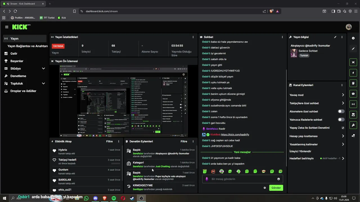Screen dimensions: 360x202
Task: Toggle the wrench panel icon in the right sidebar
Action: tap(353, 125)
